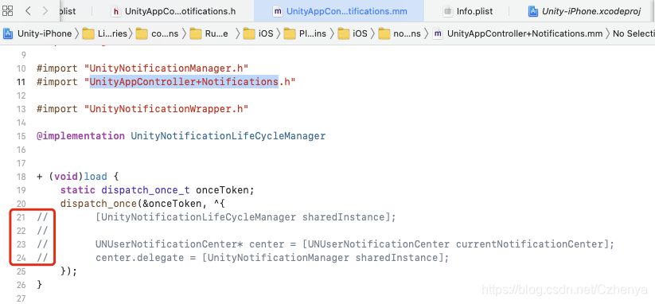Click folder icon beside Ru...e
Screen dimensions: 655x304
click(x=196, y=33)
